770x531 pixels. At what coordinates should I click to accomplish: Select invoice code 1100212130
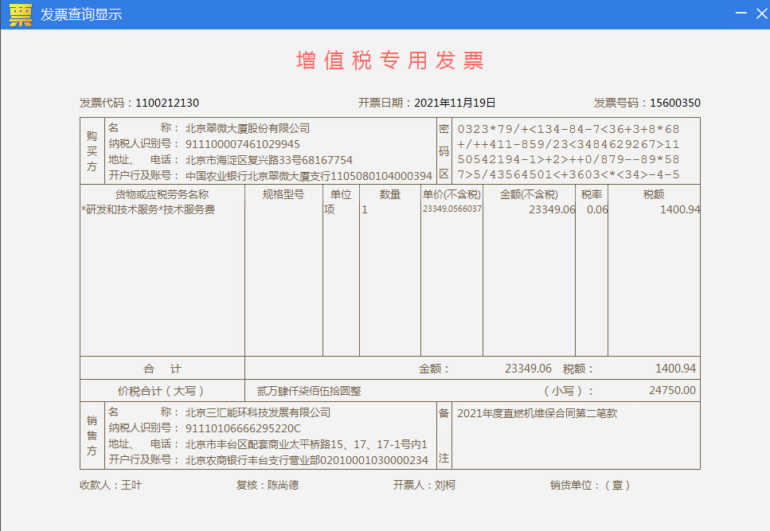point(167,103)
